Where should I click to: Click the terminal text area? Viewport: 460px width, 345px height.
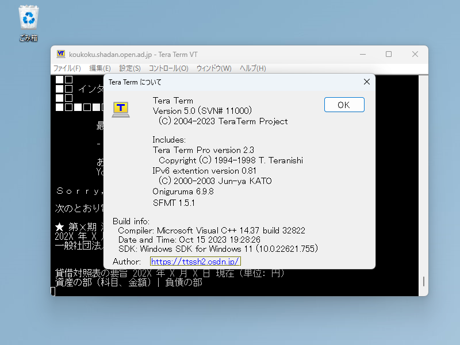click(x=172, y=282)
